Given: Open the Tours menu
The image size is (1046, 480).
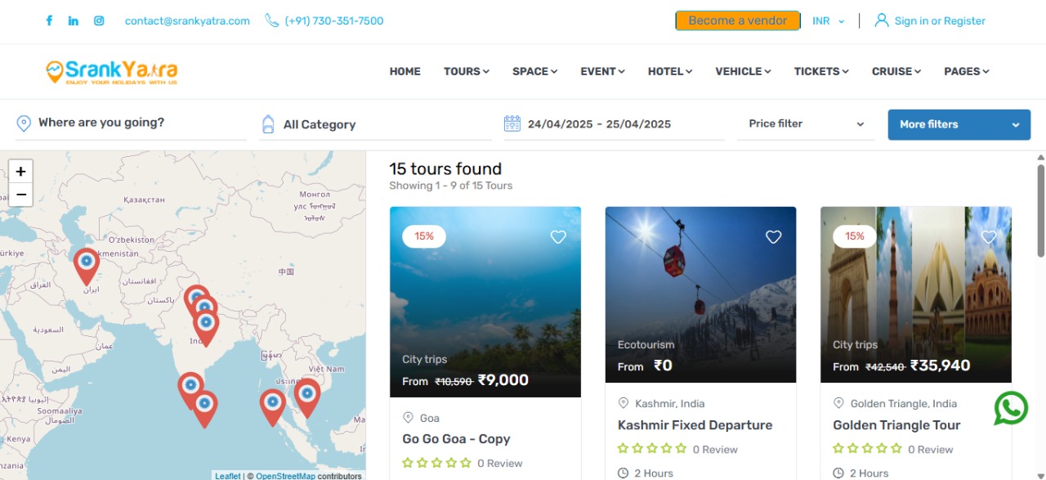Looking at the screenshot, I should [466, 72].
